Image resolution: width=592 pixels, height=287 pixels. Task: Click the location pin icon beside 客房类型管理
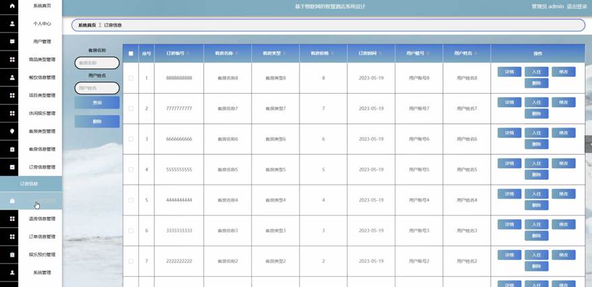[x=12, y=131]
